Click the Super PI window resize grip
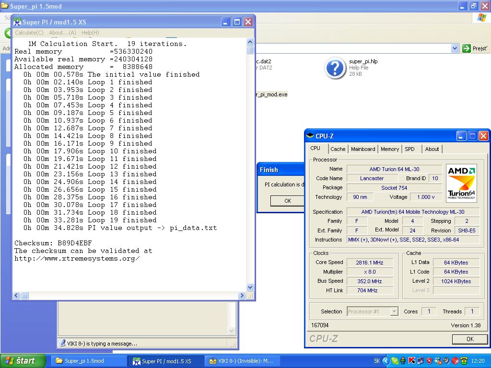Image resolution: width=491 pixels, height=368 pixels. 250,296
